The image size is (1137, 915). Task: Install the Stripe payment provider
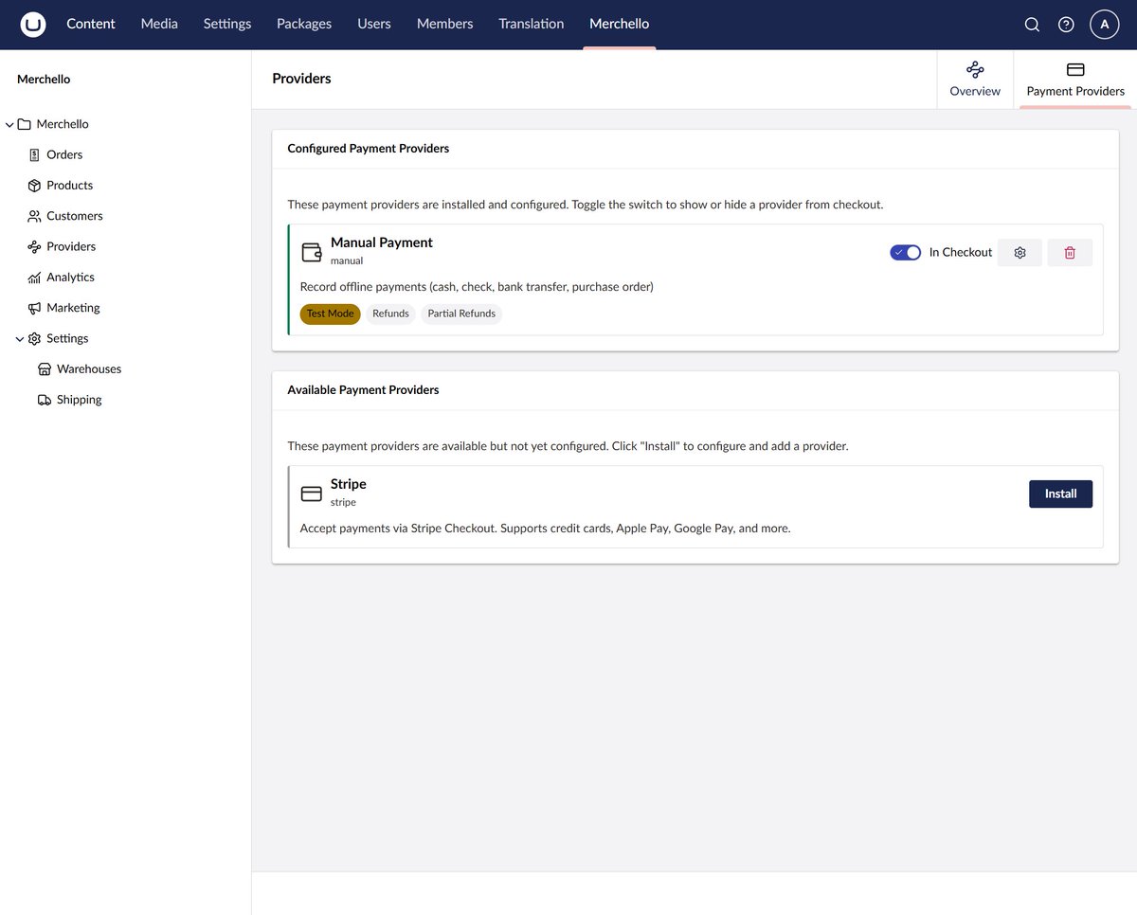[1060, 493]
